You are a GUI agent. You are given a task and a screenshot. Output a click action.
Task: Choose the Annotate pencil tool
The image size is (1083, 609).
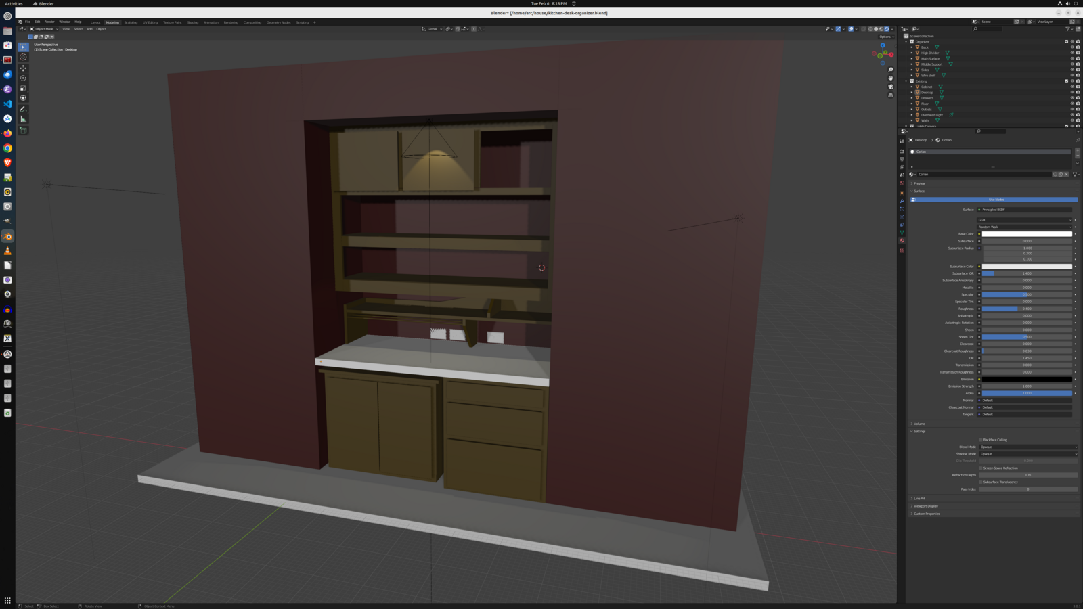23,109
